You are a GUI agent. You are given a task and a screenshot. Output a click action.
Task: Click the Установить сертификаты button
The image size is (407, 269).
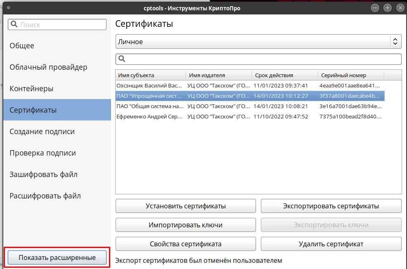[x=186, y=206]
